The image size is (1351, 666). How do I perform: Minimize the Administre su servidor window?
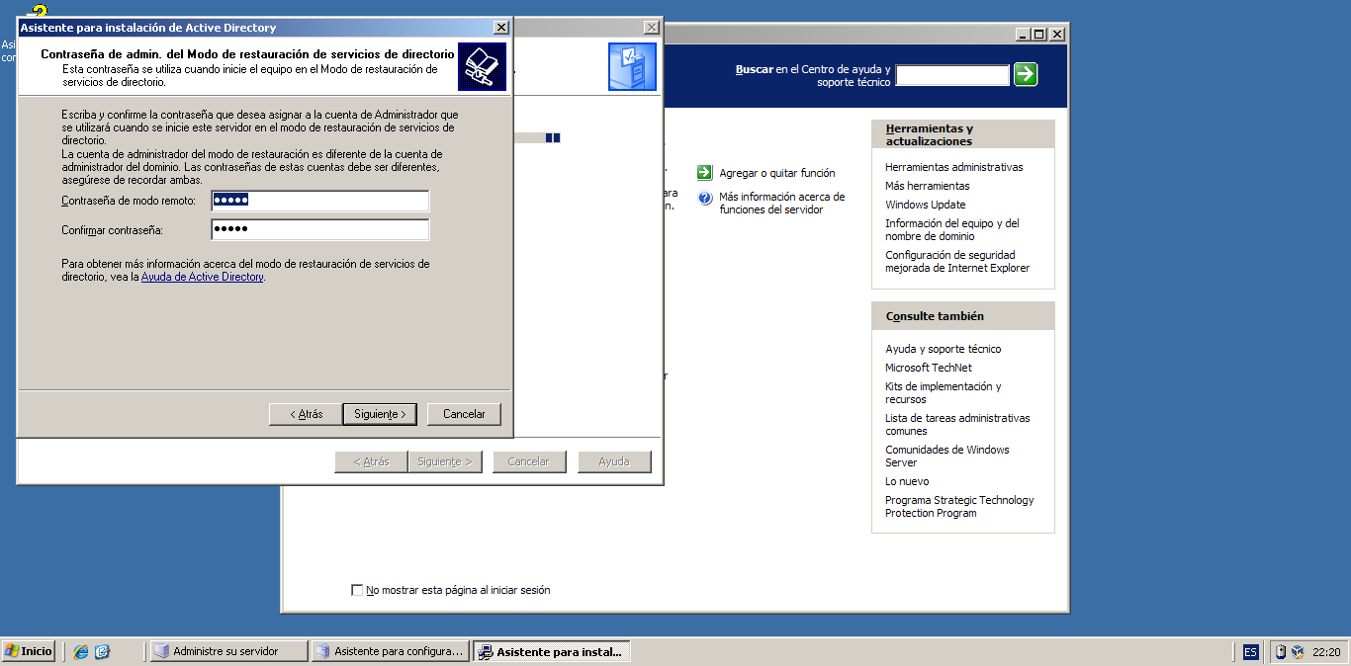click(x=1024, y=34)
